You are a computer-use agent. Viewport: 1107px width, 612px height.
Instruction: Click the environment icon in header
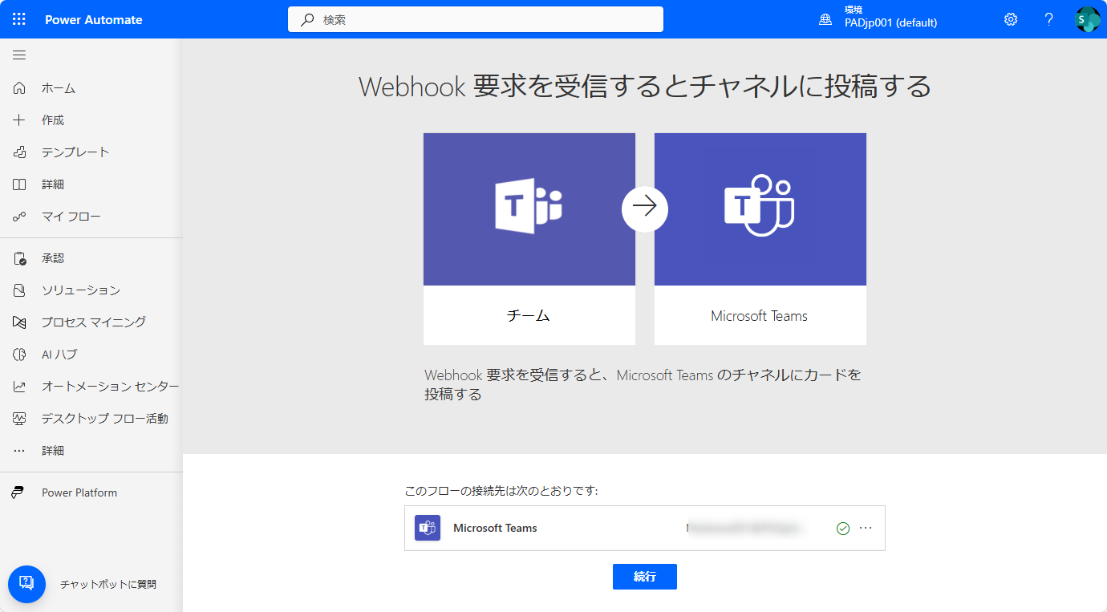825,19
